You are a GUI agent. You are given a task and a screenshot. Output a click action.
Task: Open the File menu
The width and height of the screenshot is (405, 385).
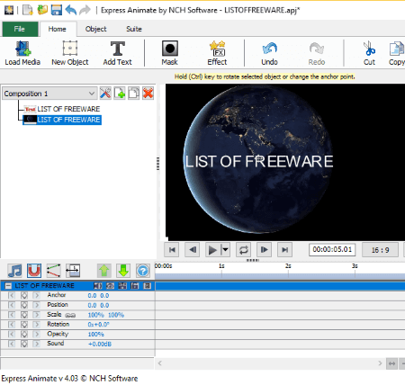pos(19,29)
